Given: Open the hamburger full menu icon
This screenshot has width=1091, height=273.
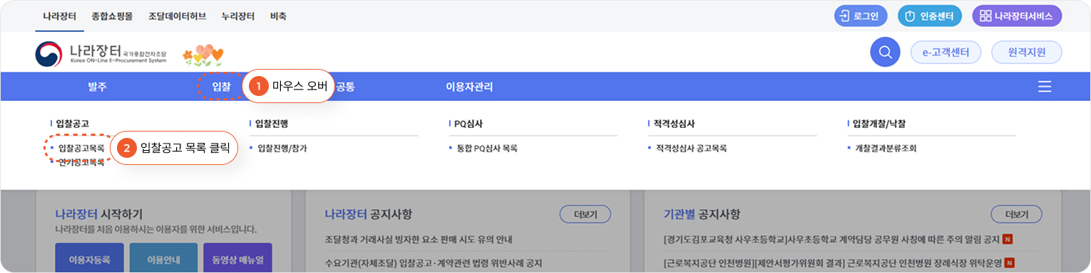Looking at the screenshot, I should (1045, 87).
